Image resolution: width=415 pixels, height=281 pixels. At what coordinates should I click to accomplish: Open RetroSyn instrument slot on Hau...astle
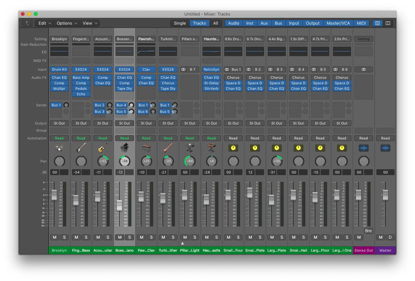pyautogui.click(x=211, y=69)
